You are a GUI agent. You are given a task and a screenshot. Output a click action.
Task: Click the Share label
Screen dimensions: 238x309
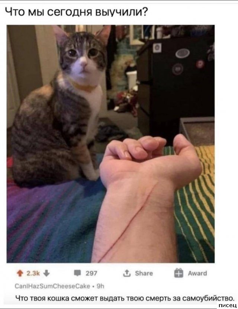click(x=144, y=273)
